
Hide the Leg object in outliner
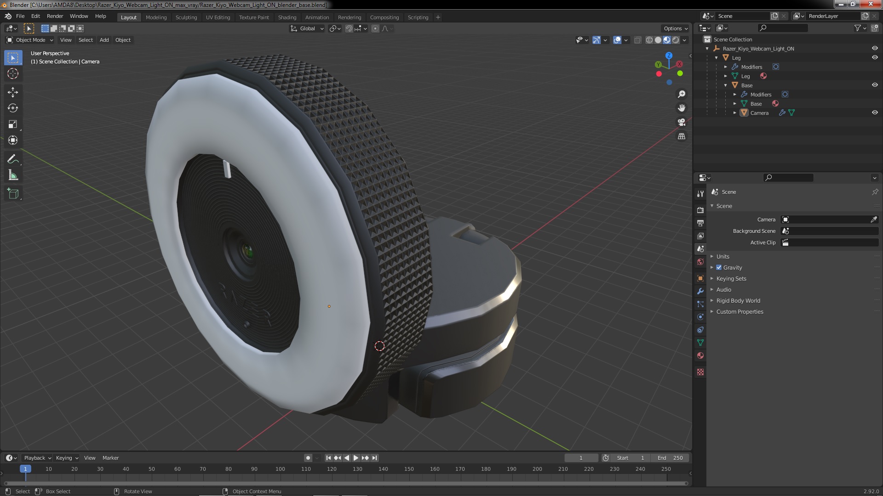pos(875,57)
